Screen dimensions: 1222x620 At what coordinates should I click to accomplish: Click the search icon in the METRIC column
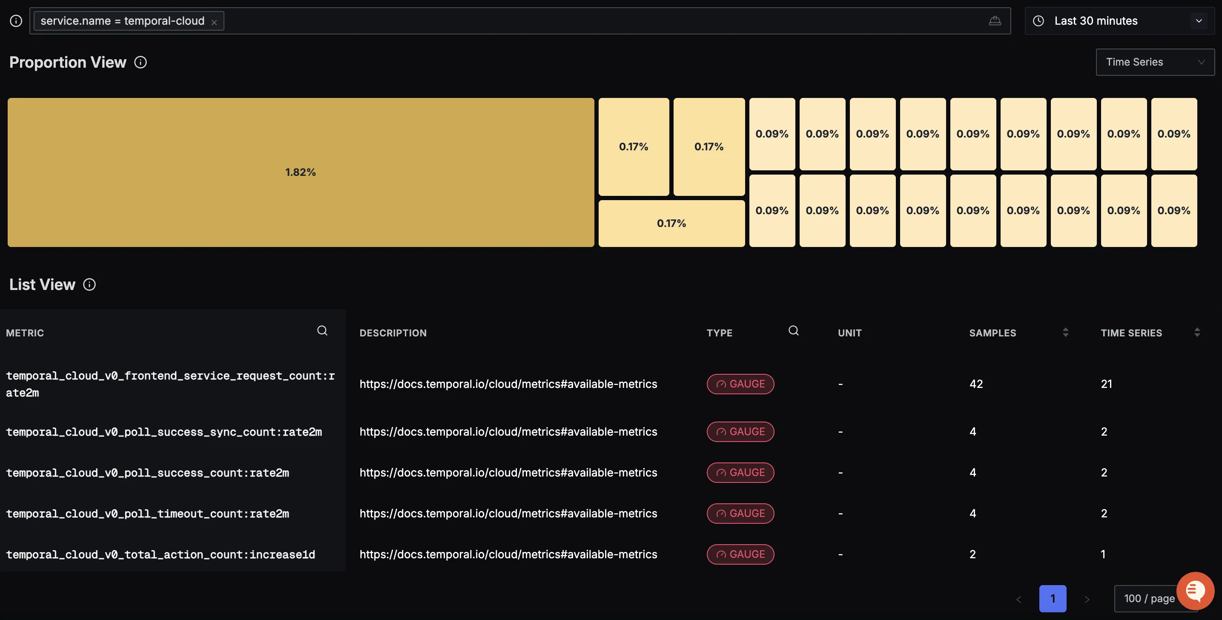click(x=322, y=330)
